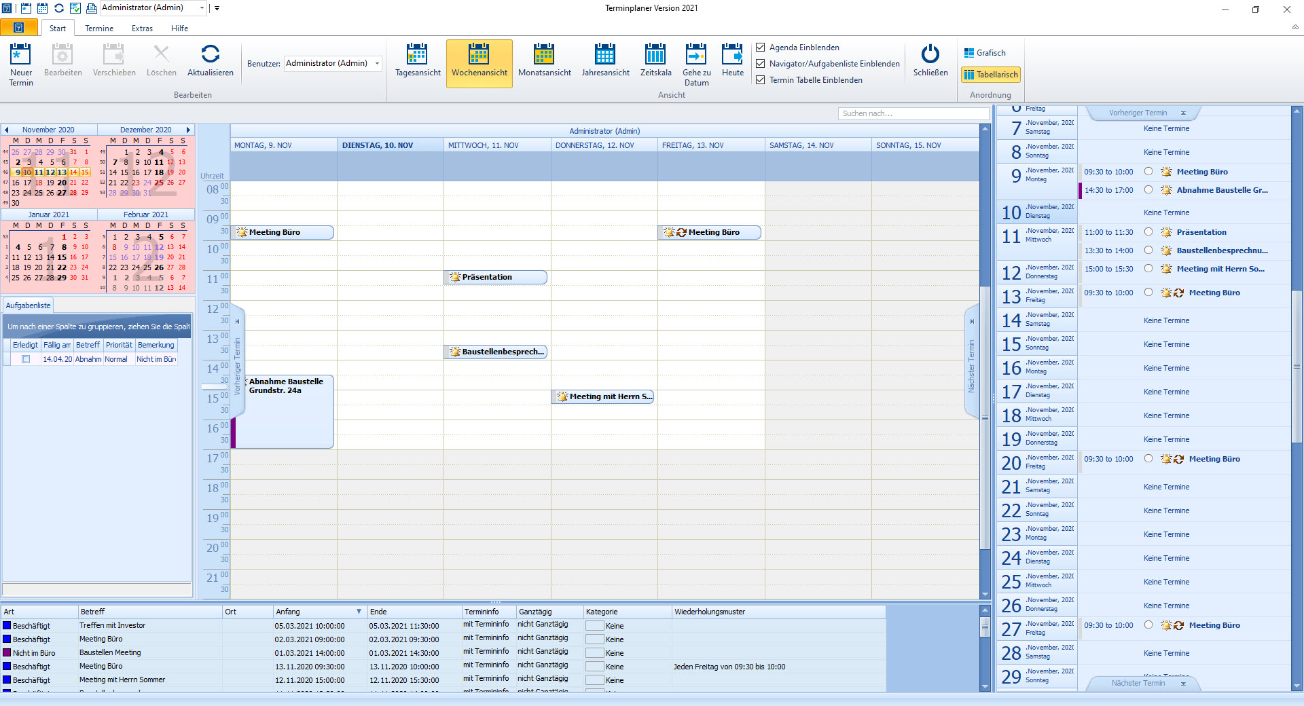Viewport: 1304px width, 706px height.
Task: Collapse the ribbon using the top-right chevron
Action: click(1295, 27)
